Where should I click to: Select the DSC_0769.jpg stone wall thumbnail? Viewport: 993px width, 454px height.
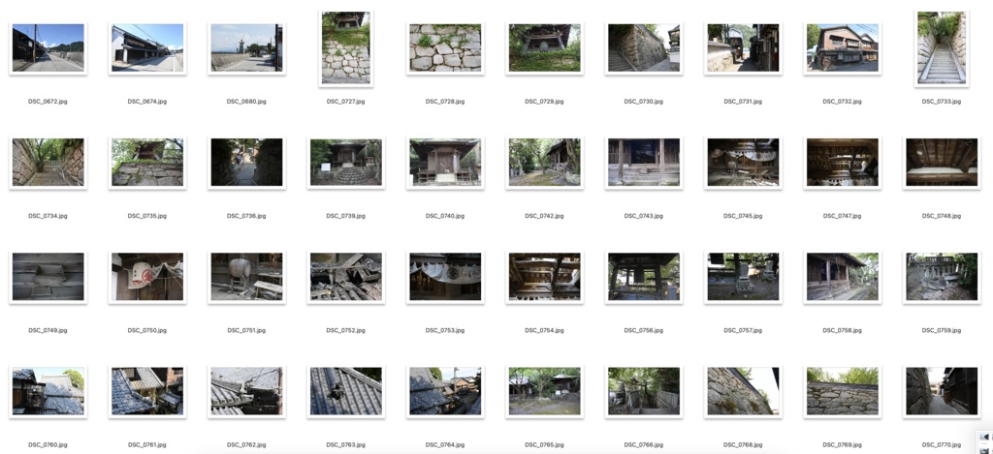pos(843,391)
